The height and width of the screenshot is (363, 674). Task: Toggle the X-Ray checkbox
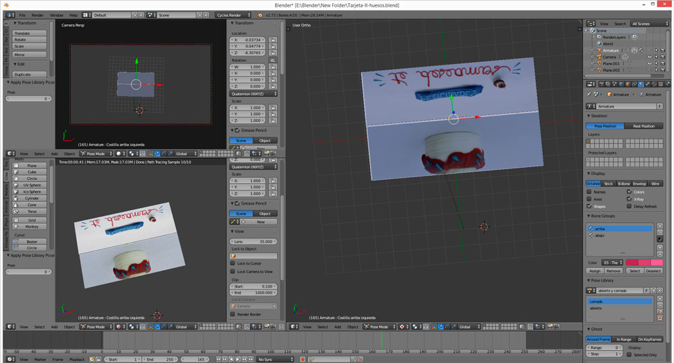click(630, 199)
